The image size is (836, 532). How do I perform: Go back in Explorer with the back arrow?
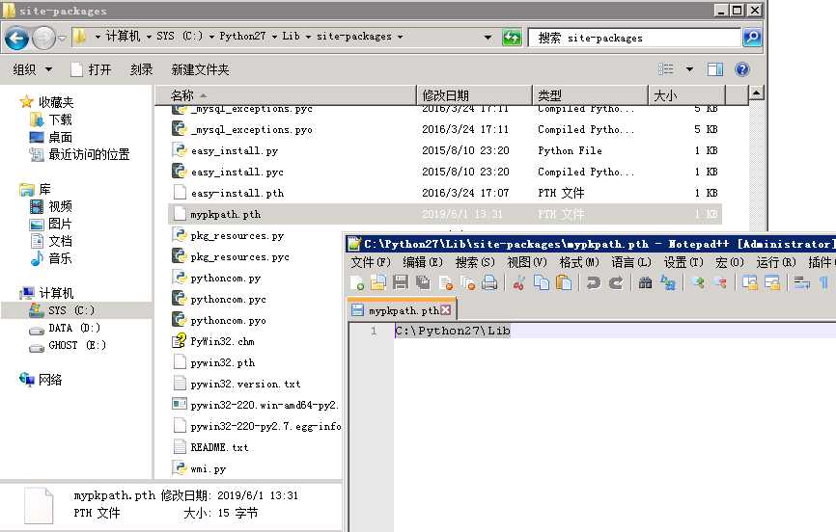click(16, 38)
